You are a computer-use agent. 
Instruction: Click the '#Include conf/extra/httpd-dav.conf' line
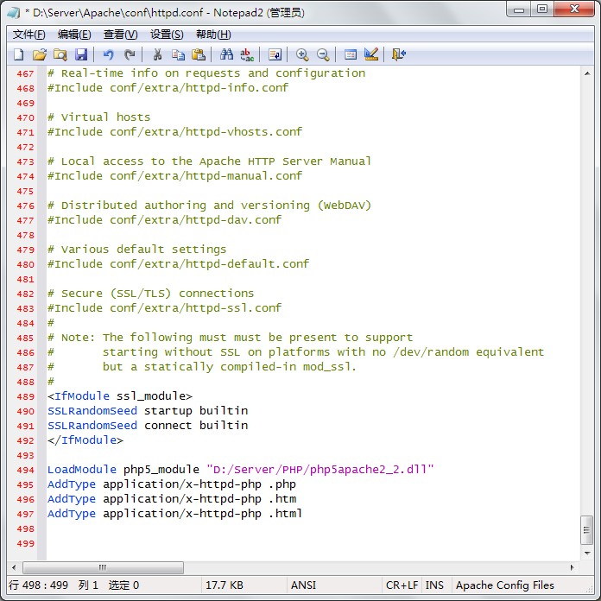pyautogui.click(x=164, y=220)
